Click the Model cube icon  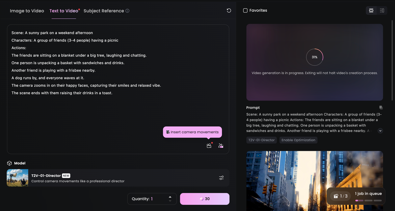pyautogui.click(x=9, y=163)
